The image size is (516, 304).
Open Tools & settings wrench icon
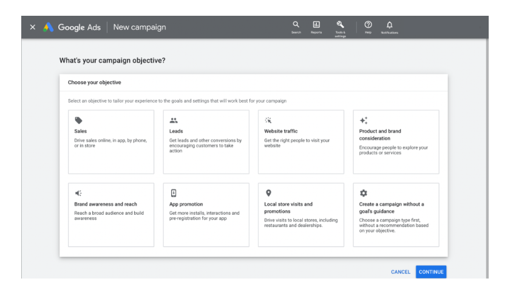click(341, 24)
